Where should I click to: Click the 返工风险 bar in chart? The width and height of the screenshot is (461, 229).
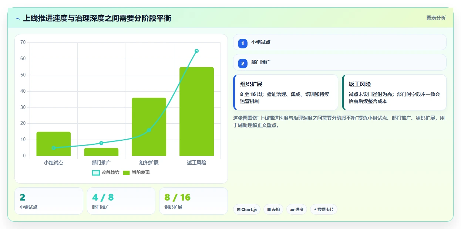tap(196, 112)
